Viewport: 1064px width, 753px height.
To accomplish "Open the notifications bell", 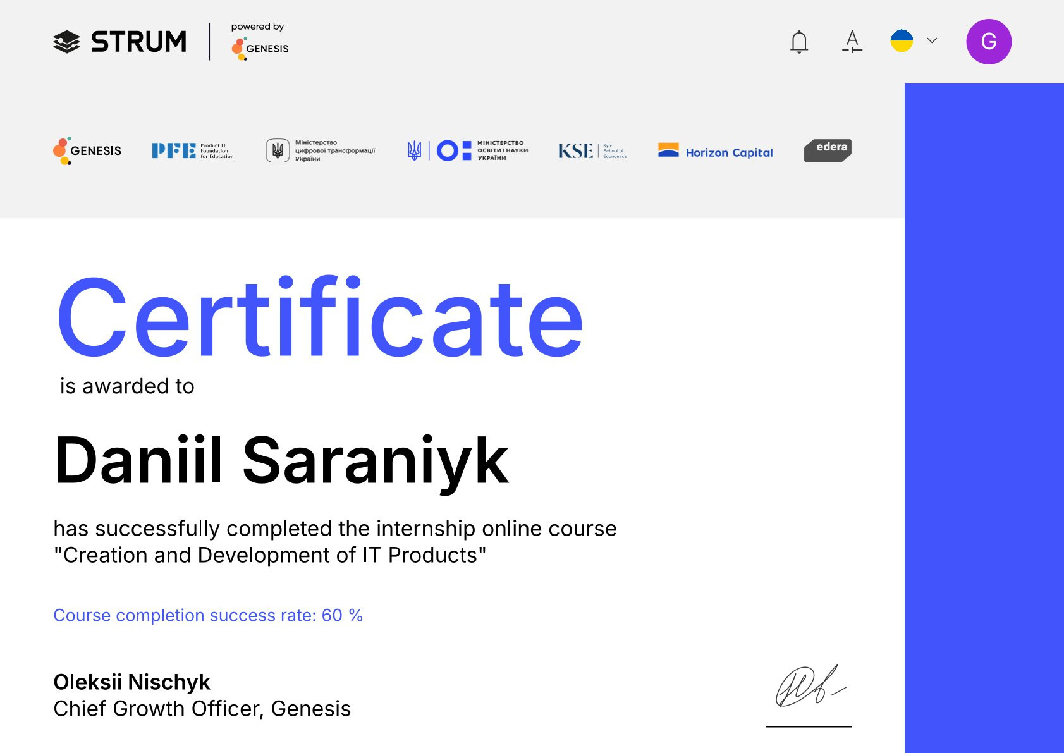I will [799, 42].
